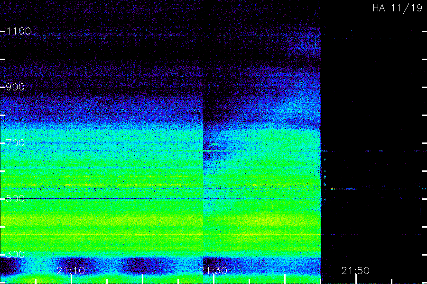Viewport: 427px width, 284px height.
Task: Click the 700 frequency axis label
Action: click(15, 142)
